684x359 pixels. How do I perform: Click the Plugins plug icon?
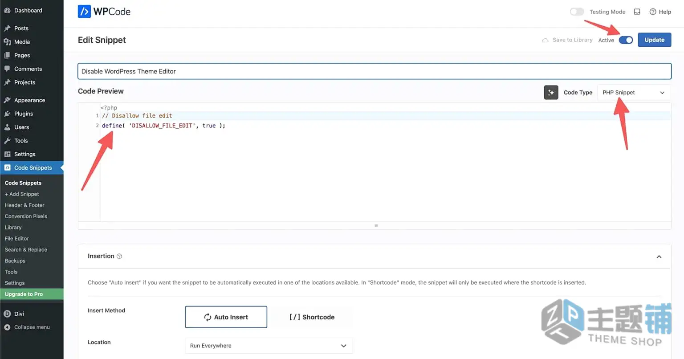[x=7, y=114]
